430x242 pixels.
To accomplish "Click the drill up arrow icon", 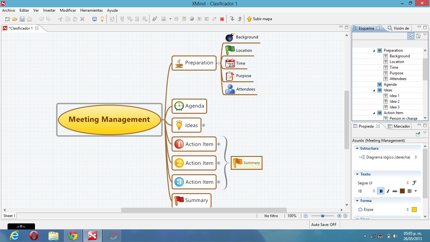I will [240, 19].
